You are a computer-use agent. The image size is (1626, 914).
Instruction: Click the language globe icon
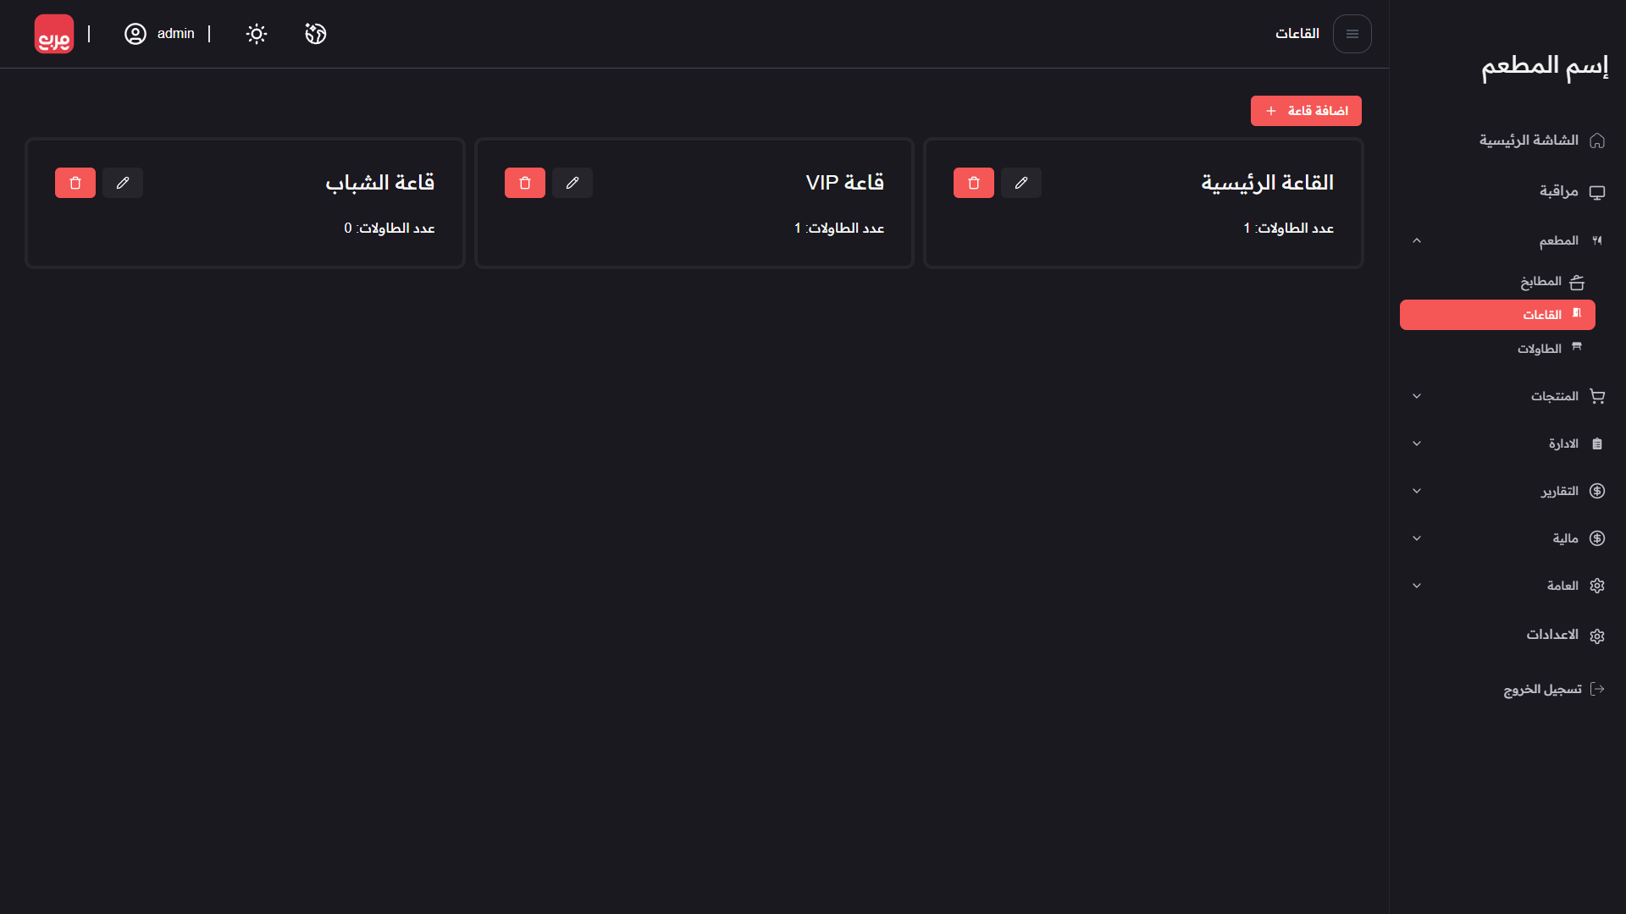click(316, 34)
